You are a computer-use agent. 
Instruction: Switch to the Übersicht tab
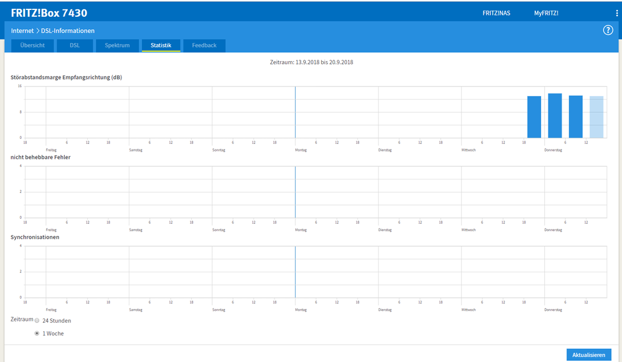[32, 45]
